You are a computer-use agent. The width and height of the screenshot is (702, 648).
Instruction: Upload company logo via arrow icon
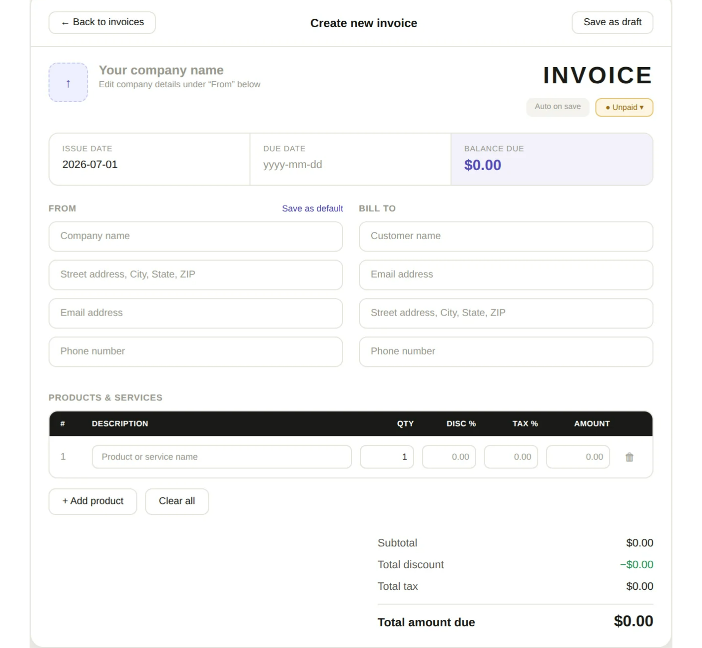pyautogui.click(x=68, y=82)
